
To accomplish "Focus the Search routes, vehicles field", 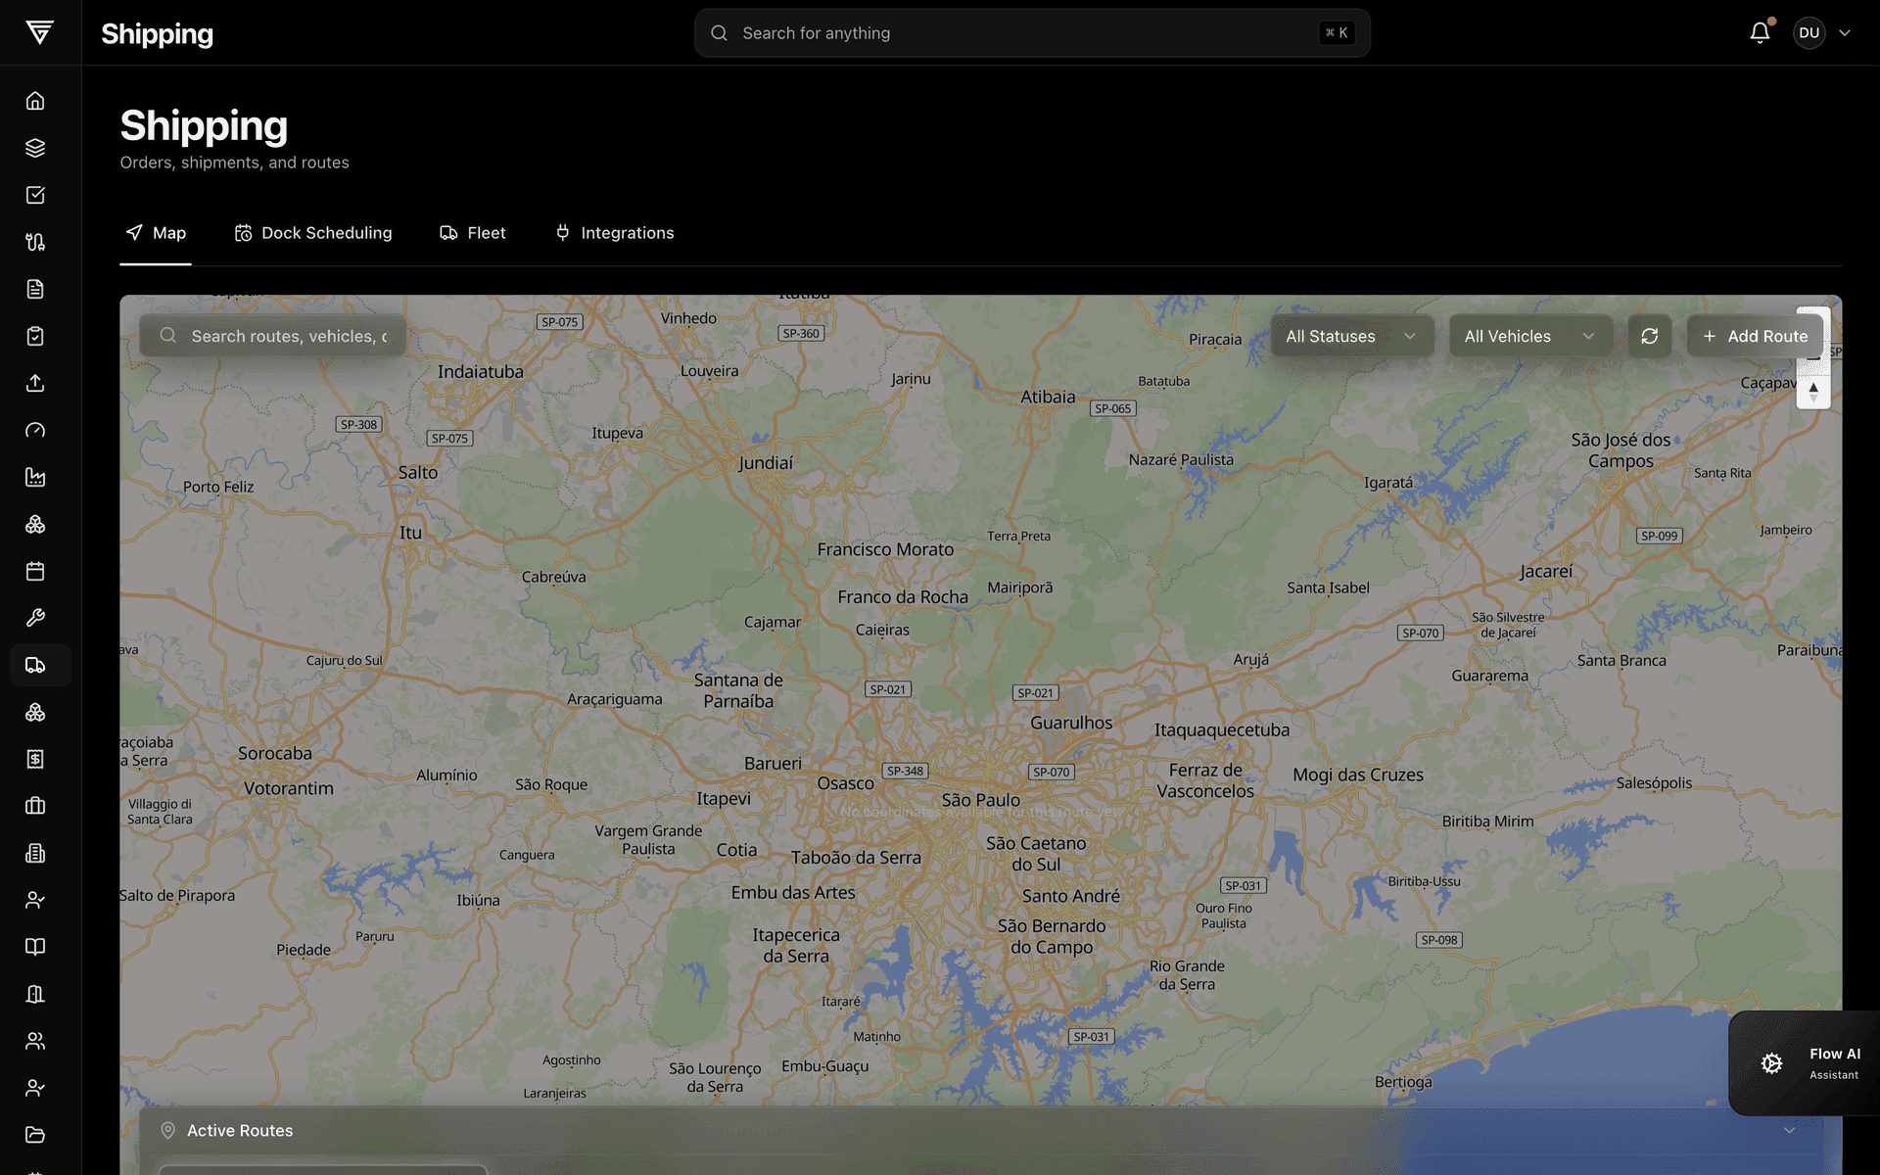I will pos(273,336).
